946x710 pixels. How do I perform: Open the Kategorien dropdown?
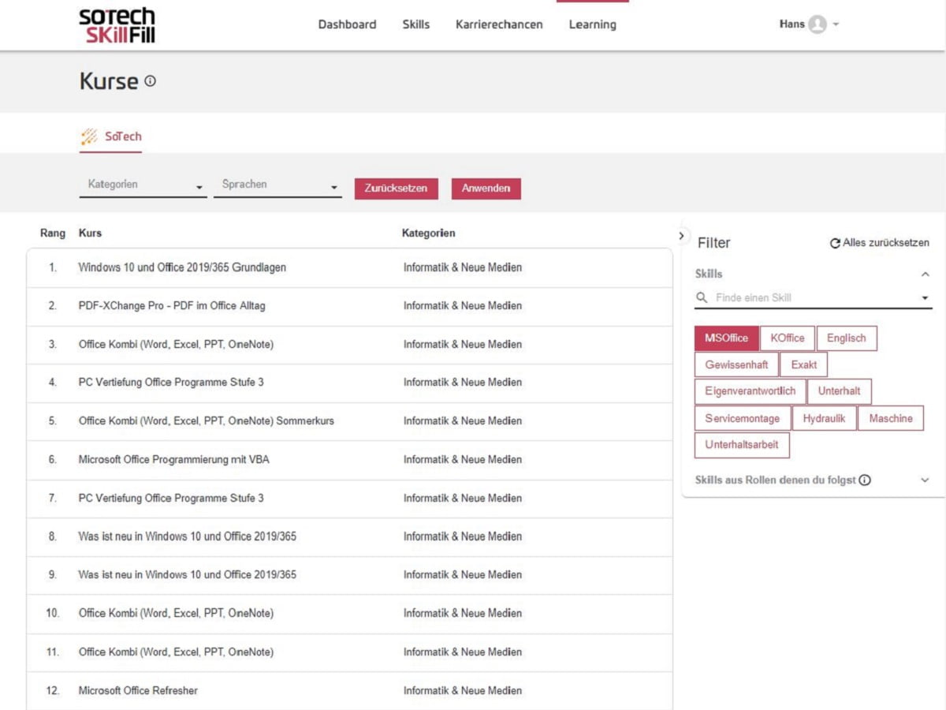click(x=143, y=185)
